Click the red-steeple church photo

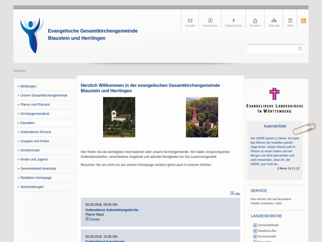tap(202, 117)
